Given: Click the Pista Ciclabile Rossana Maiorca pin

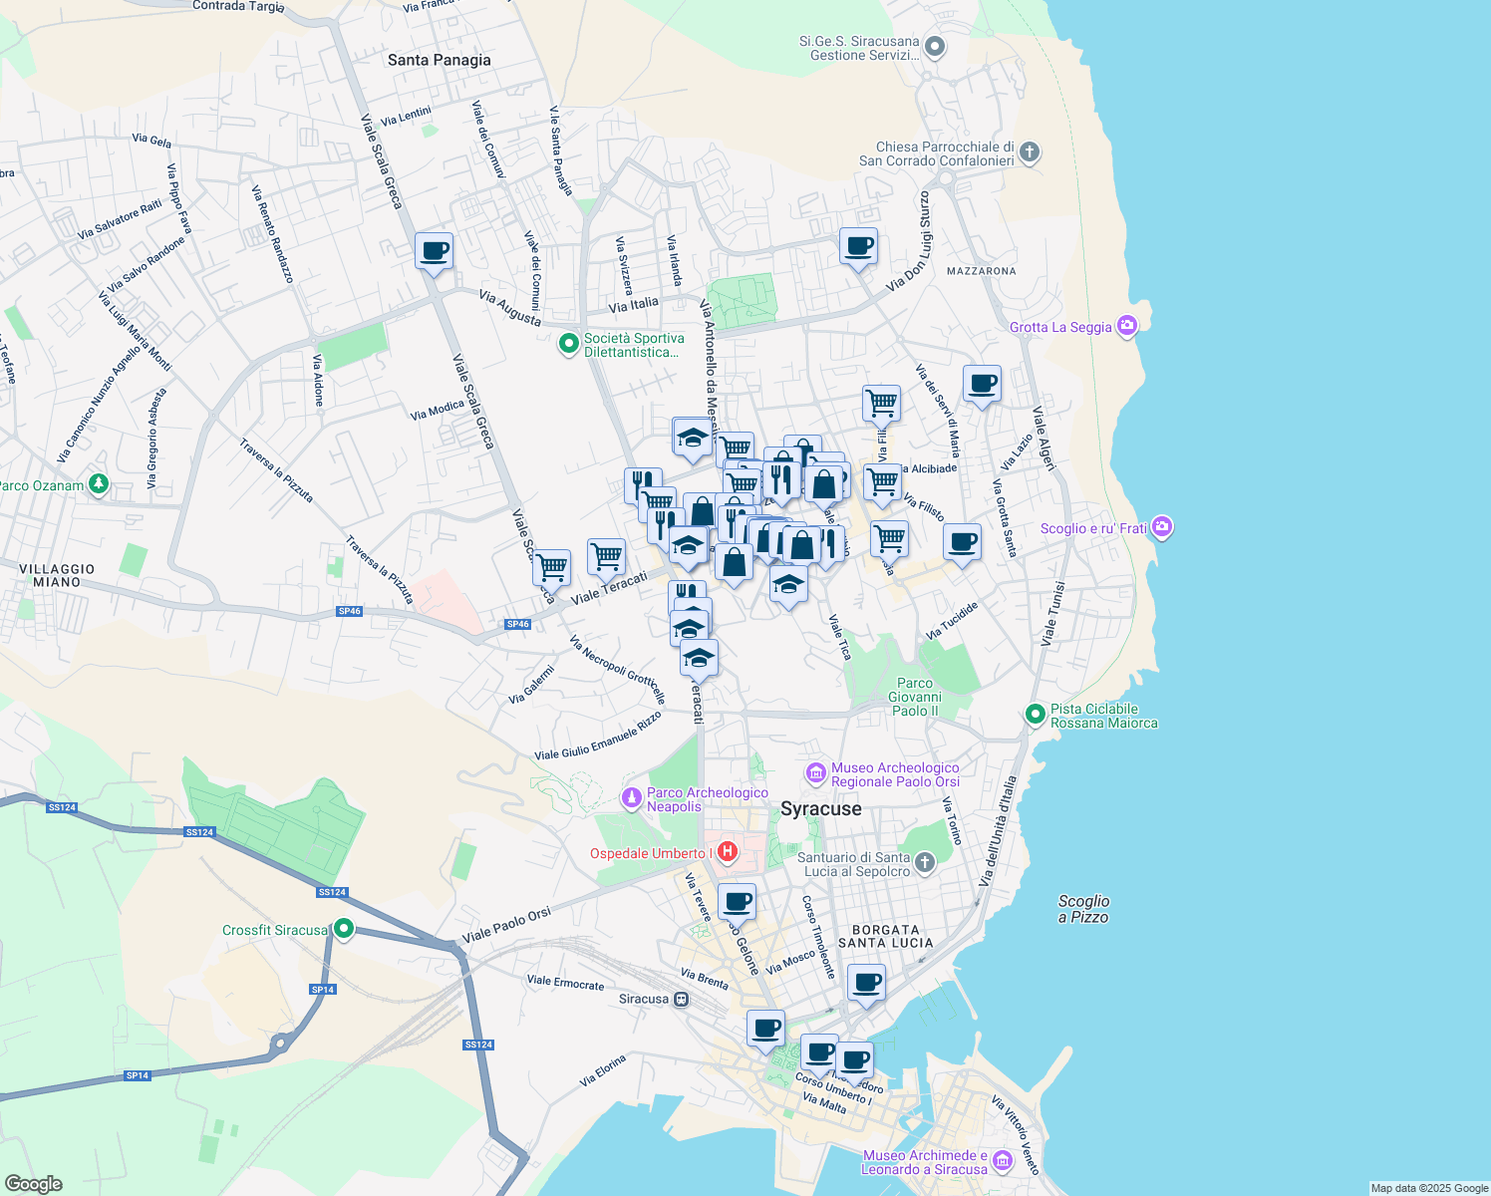Looking at the screenshot, I should tap(1035, 715).
